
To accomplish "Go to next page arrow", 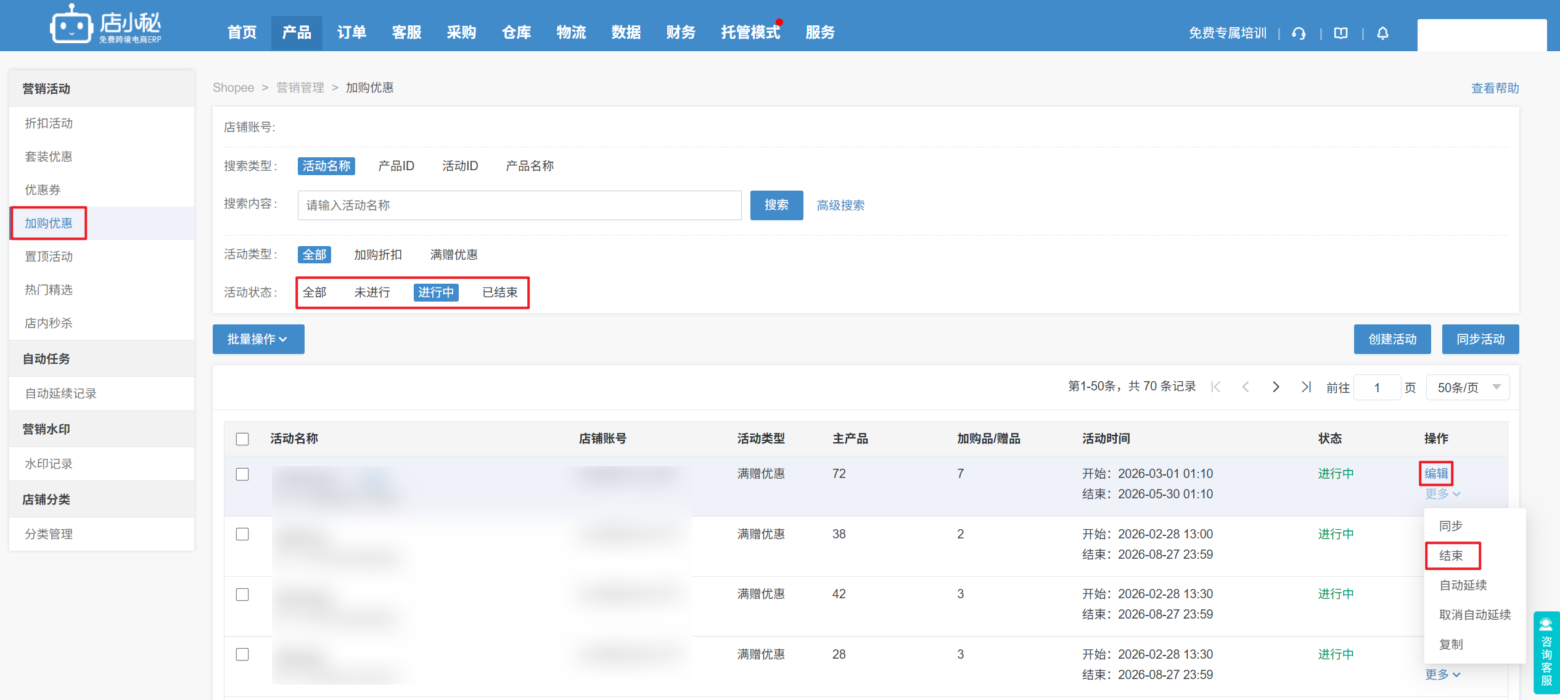I will coord(1276,387).
